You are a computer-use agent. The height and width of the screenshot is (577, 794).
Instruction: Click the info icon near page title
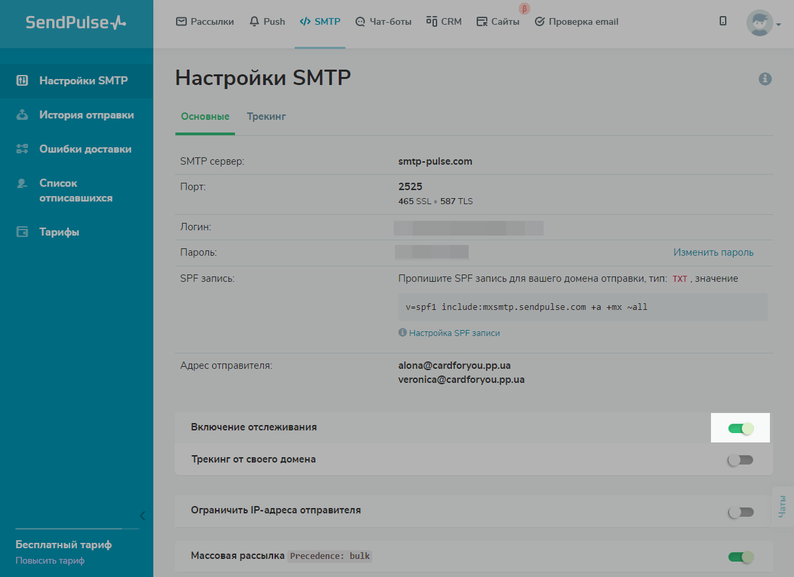[x=765, y=79]
